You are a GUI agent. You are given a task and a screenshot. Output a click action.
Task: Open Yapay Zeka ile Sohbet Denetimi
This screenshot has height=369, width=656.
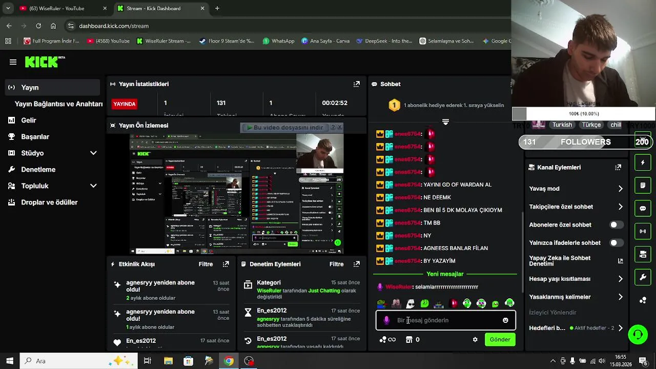coord(576,261)
